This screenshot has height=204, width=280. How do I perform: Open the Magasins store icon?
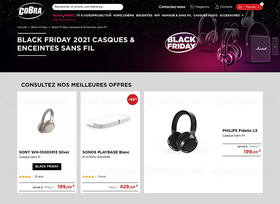point(192,7)
